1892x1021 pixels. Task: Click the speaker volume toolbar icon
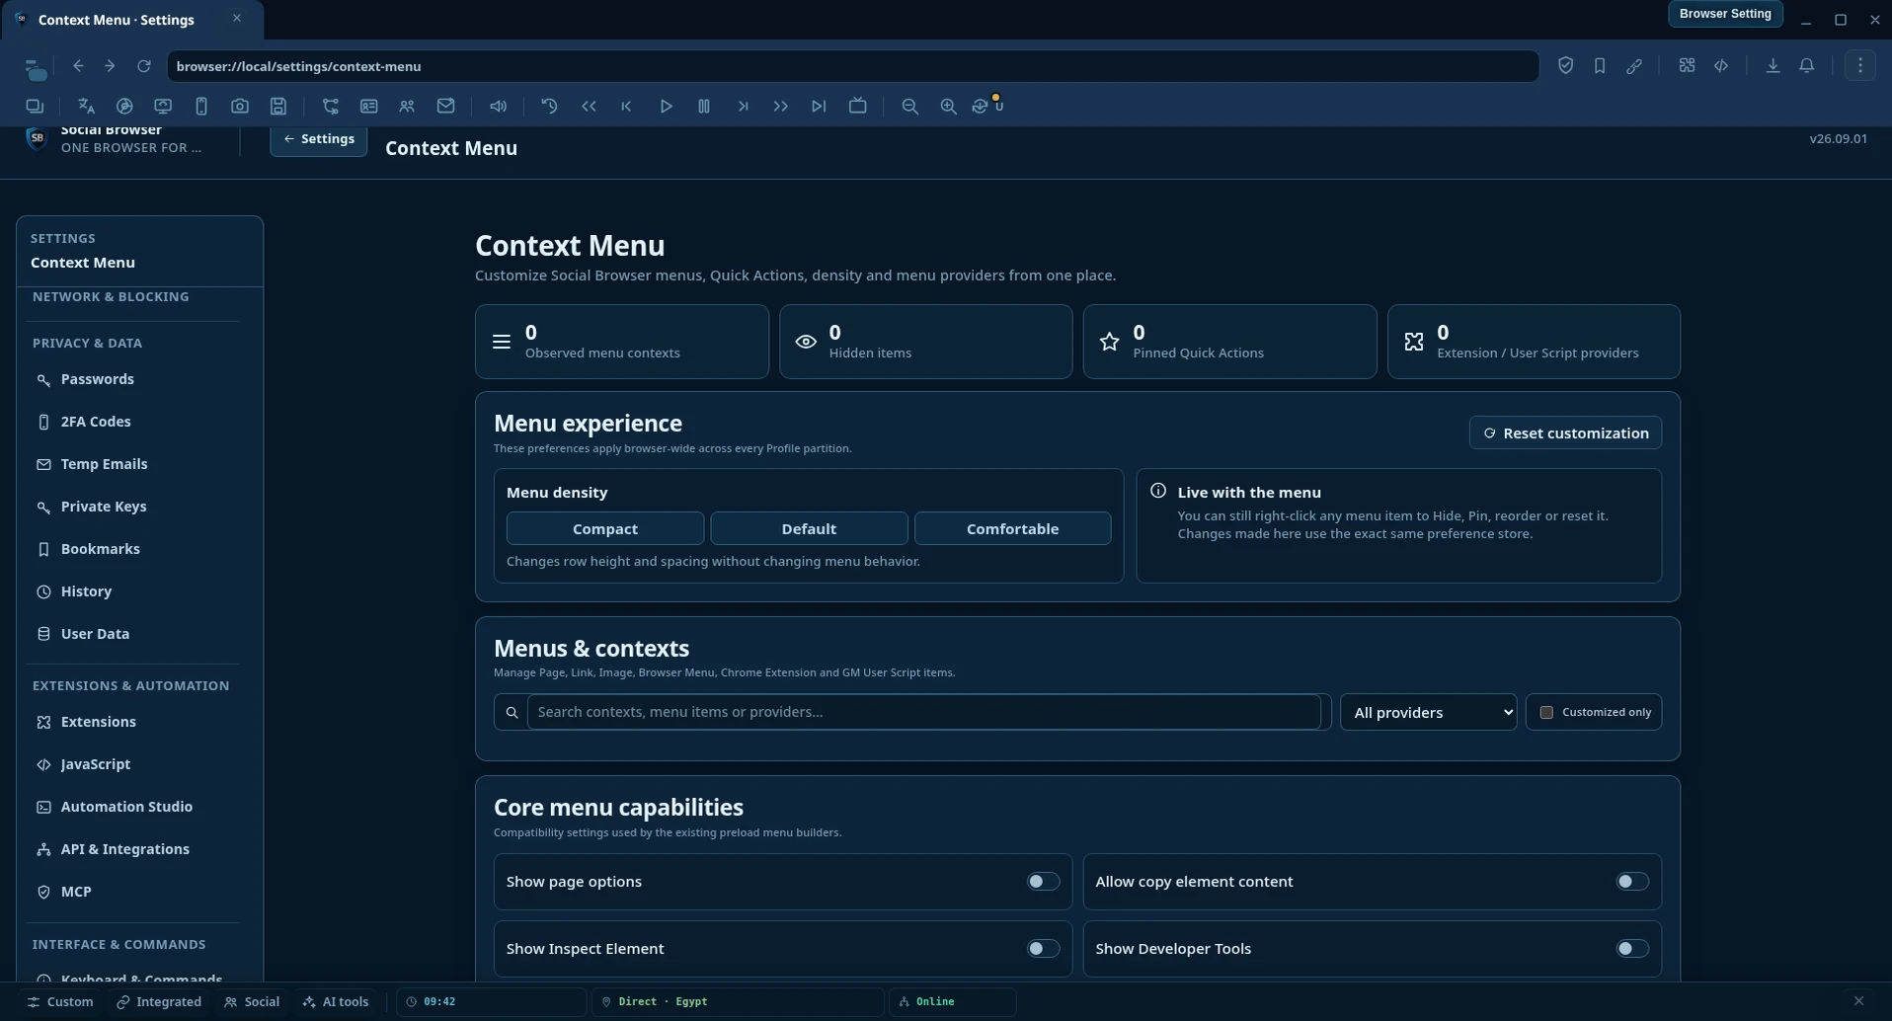pyautogui.click(x=499, y=107)
